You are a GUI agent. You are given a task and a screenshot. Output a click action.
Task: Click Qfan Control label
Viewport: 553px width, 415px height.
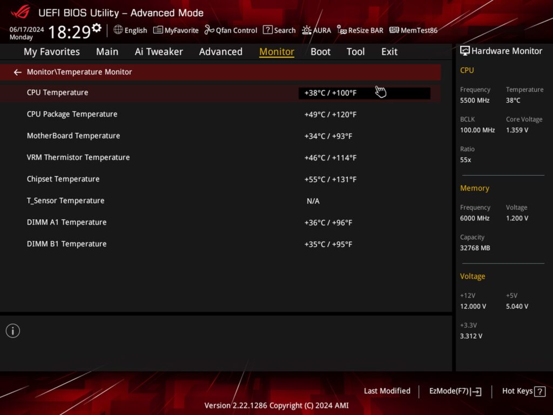tap(237, 30)
